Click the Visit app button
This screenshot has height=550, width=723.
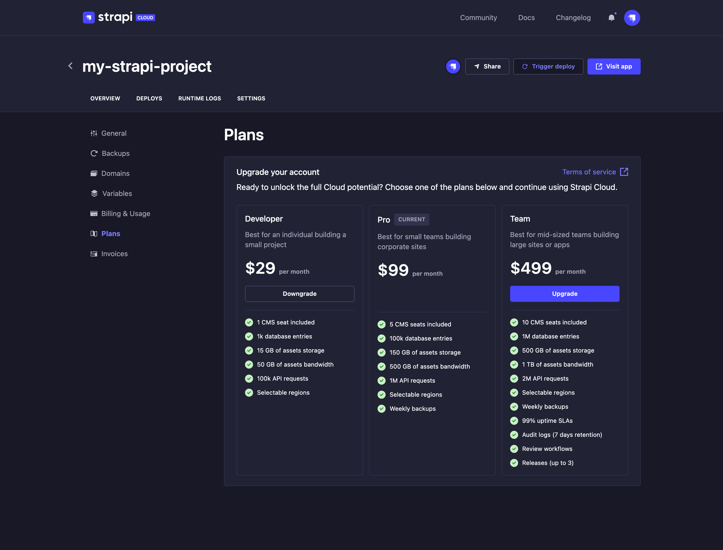click(614, 66)
